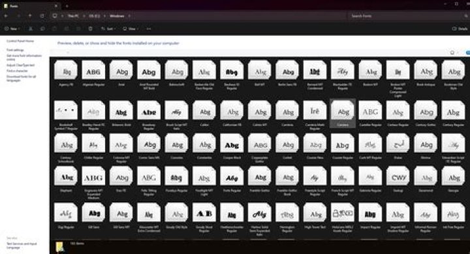Open the Adjust ClearType text link
The image size is (470, 254).
tap(20, 65)
